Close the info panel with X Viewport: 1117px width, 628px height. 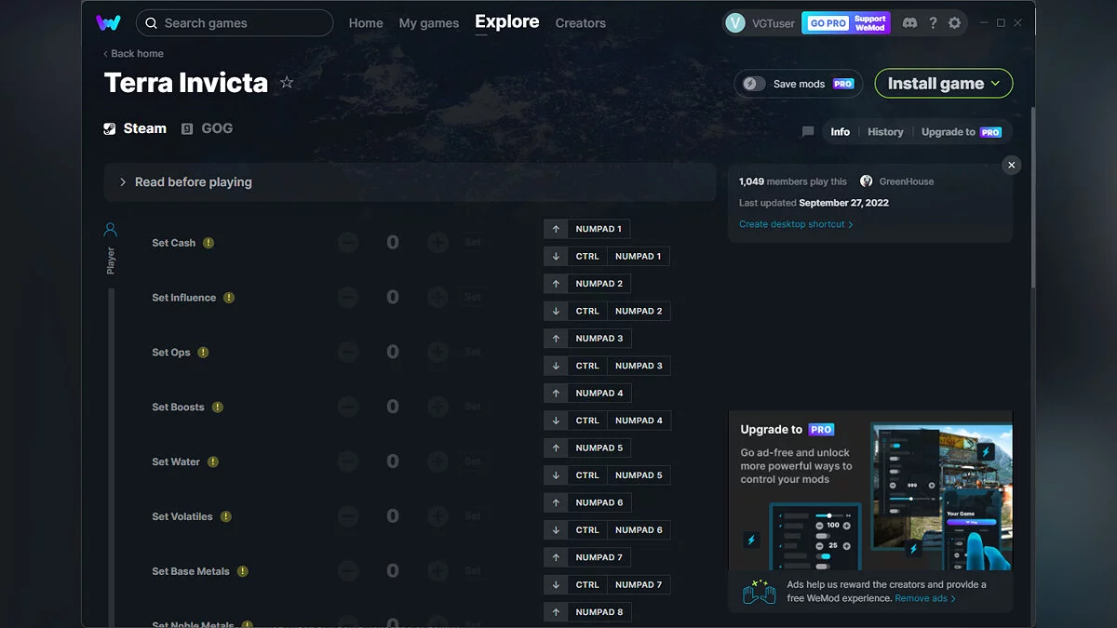coord(1012,165)
